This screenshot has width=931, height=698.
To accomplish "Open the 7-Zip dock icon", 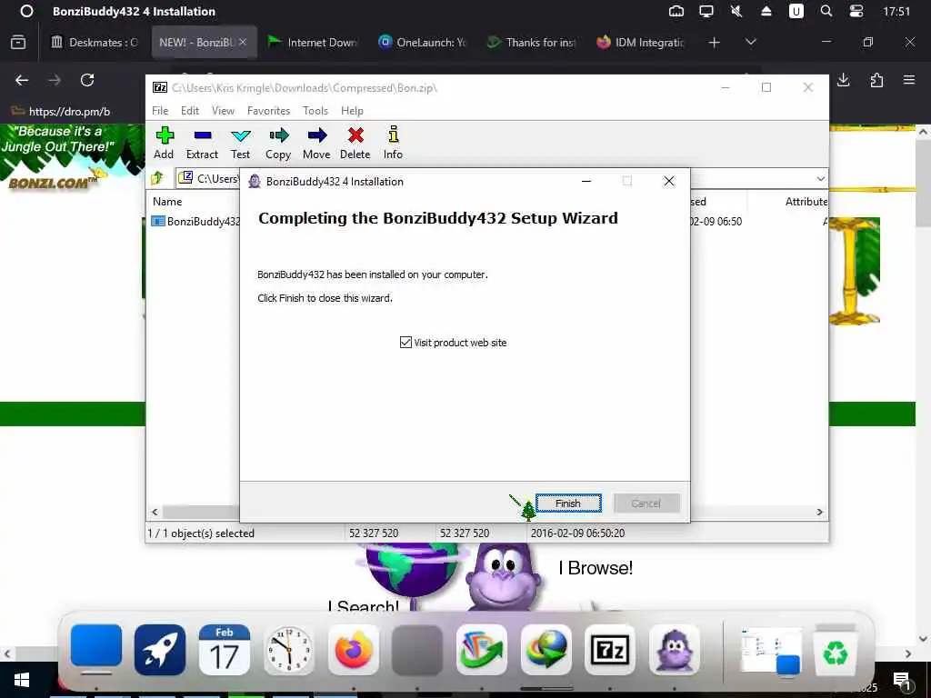I will tap(610, 650).
